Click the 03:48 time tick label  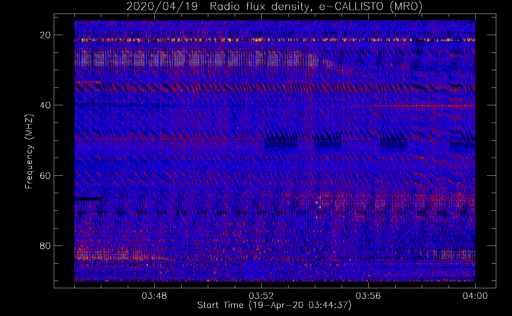click(154, 296)
